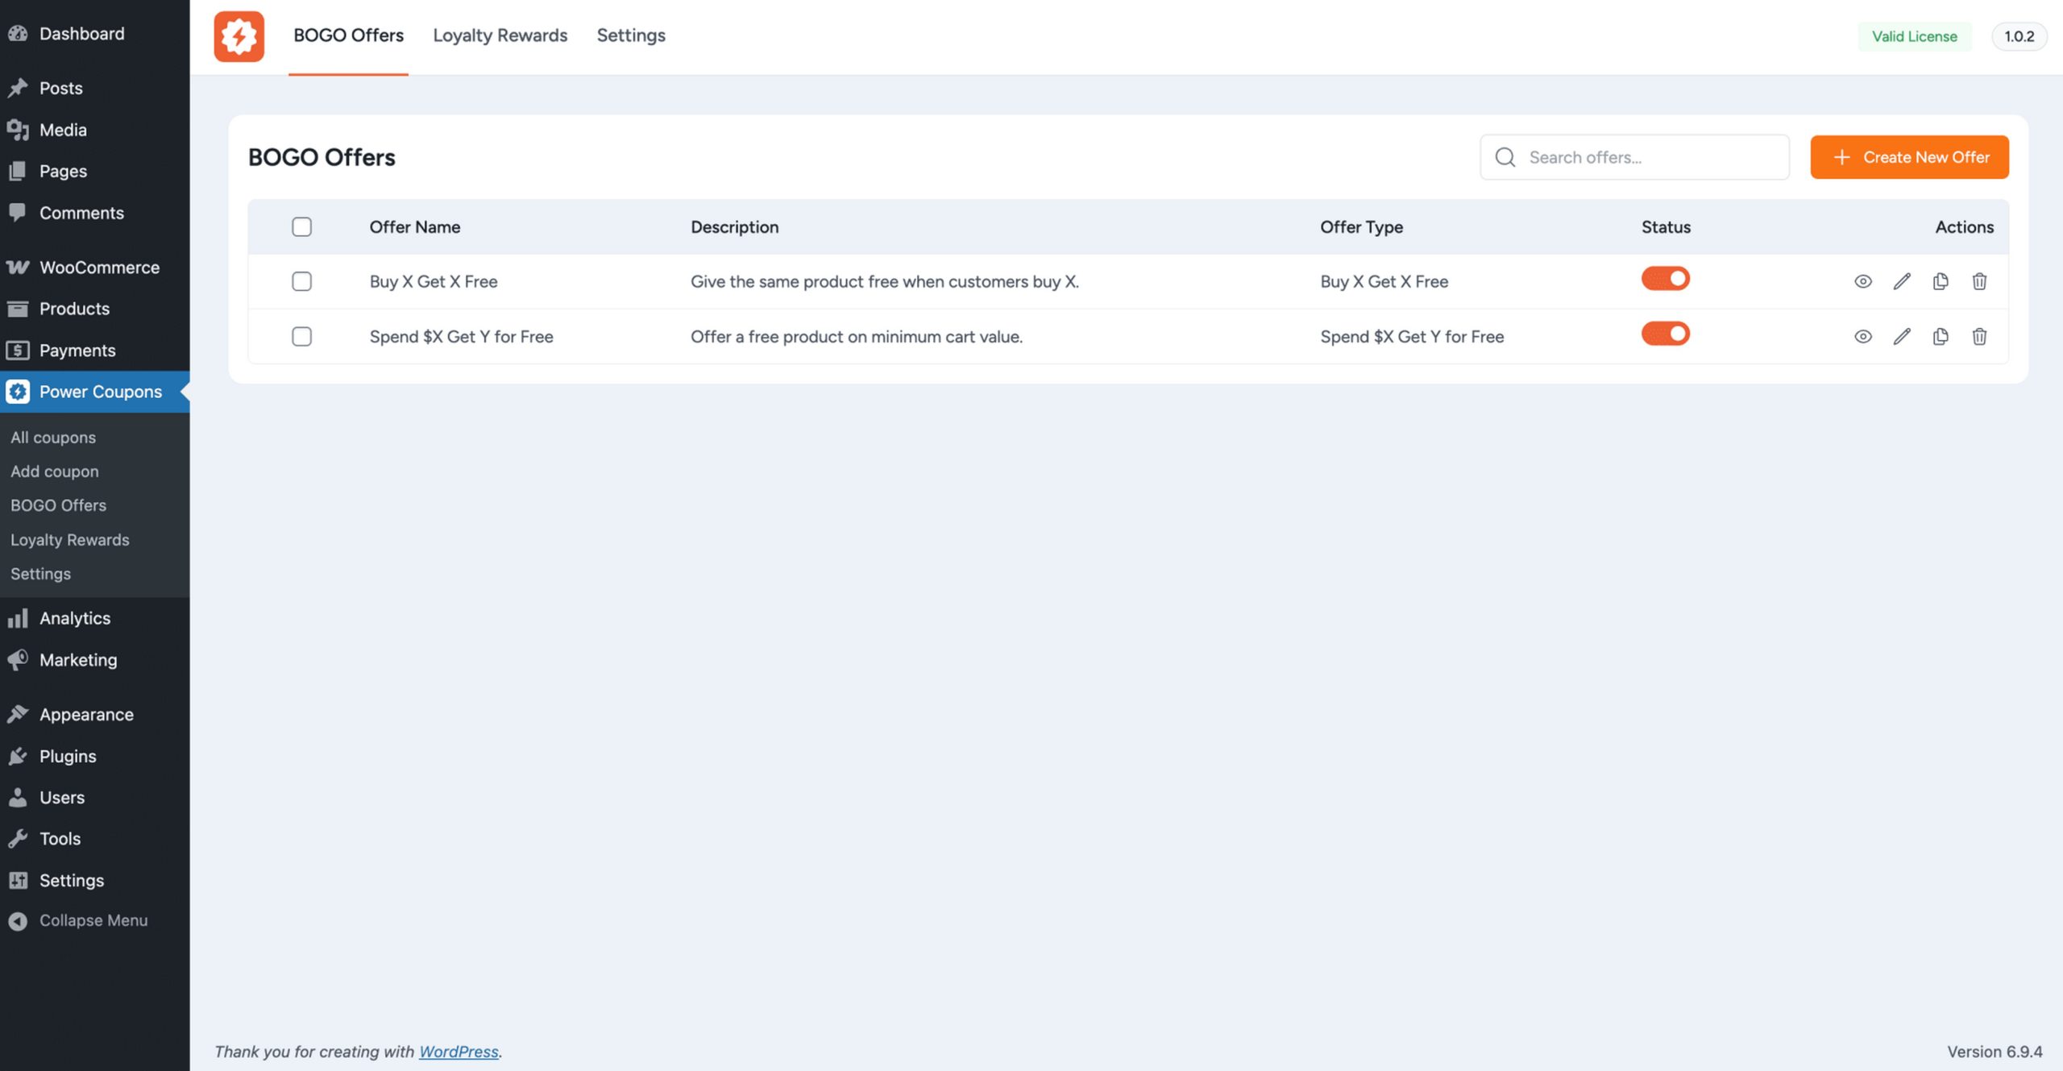Click 'Version 6.9.4' footer text

tap(1995, 1052)
